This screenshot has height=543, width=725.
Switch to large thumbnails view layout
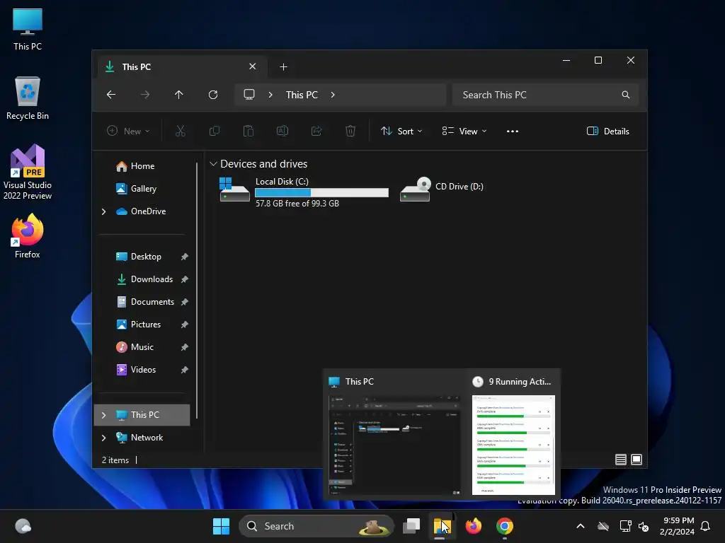pyautogui.click(x=636, y=460)
